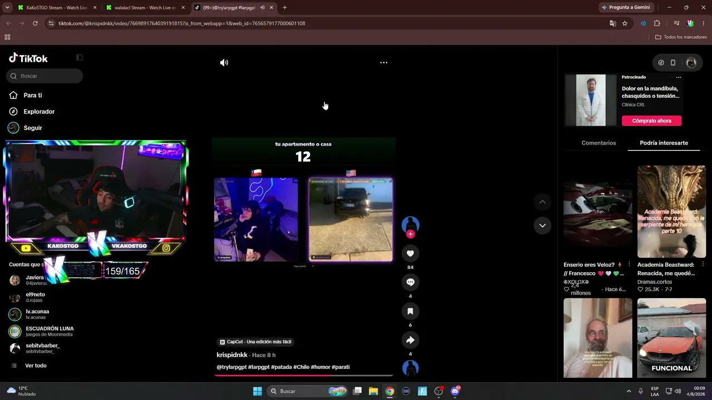The width and height of the screenshot is (712, 400).
Task: Click the Cómpralo ahora ad button
Action: click(x=651, y=121)
